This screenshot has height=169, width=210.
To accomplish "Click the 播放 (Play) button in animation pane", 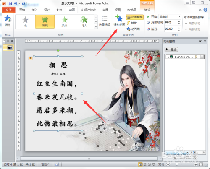I will (x=171, y=49).
